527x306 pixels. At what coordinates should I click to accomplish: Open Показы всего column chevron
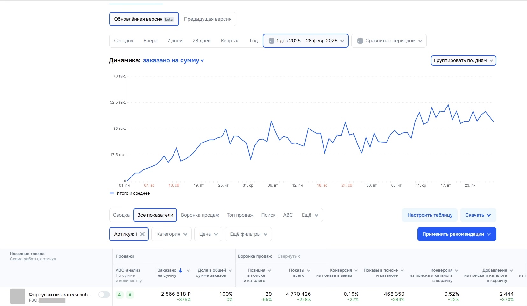pos(309,270)
